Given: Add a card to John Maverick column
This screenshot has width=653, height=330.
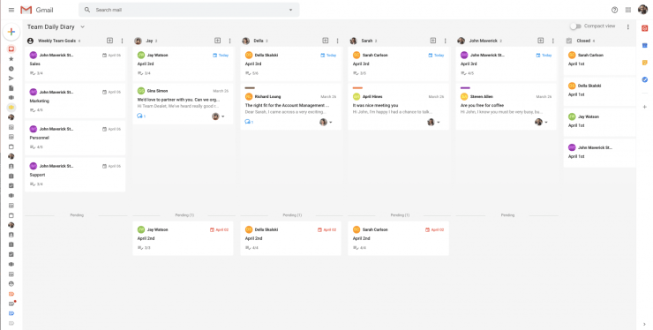Looking at the screenshot, I should 541,41.
